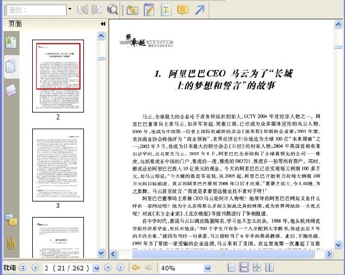Click the document chapter title heading
This screenshot has width=345, height=275.
click(x=224, y=79)
